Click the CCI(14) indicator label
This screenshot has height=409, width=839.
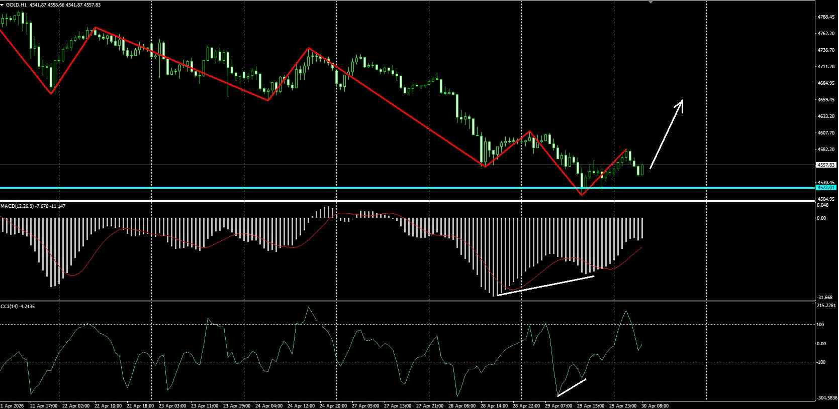tap(9, 306)
